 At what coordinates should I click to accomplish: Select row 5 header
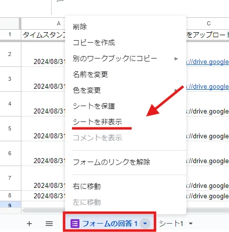[10, 128]
